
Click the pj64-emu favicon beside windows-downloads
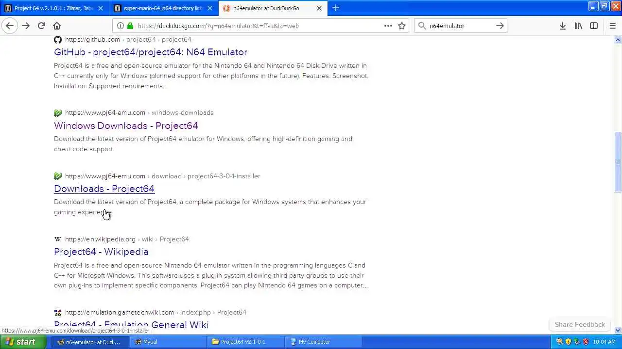[x=58, y=112]
